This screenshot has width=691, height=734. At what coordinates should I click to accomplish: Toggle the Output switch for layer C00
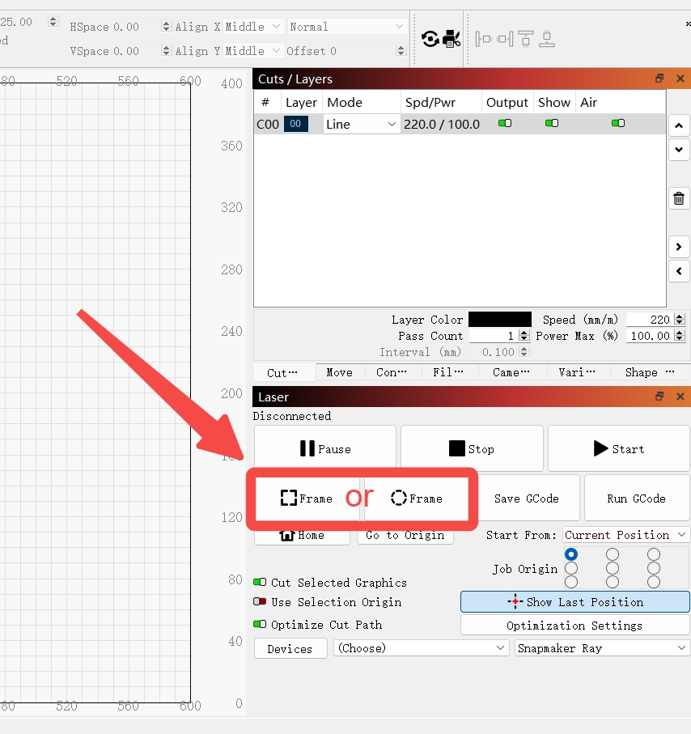505,124
